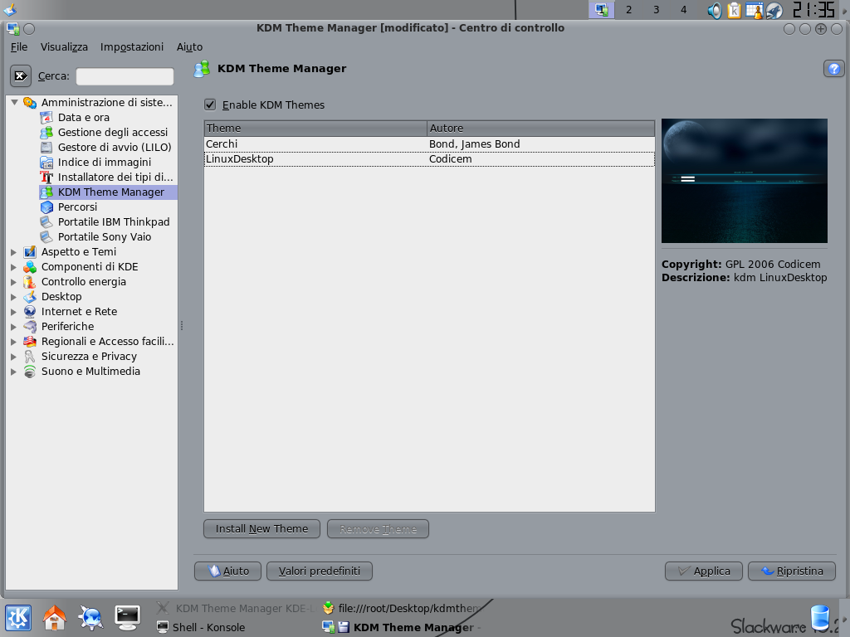Switch to virtual desktop 2
Viewport: 850px width, 637px height.
tap(629, 10)
